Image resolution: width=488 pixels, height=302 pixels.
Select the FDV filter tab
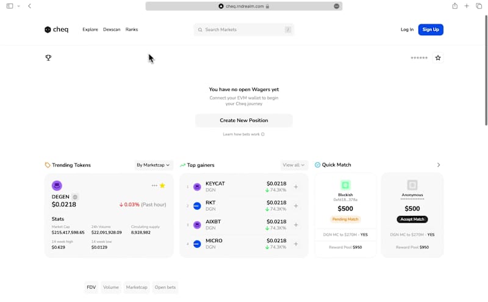[91, 287]
